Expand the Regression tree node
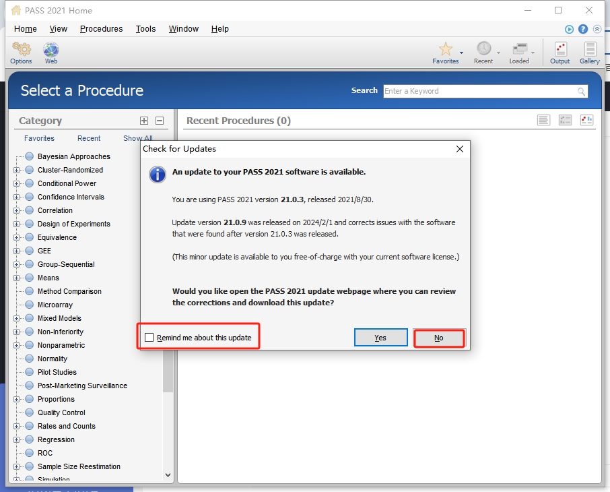Image resolution: width=610 pixels, height=492 pixels. pos(16,440)
